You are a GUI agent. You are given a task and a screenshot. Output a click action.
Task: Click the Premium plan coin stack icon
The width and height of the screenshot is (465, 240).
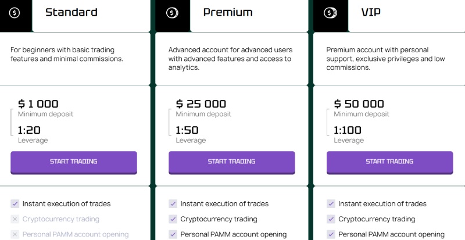173,13
